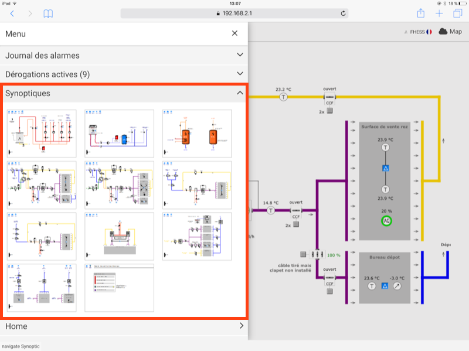Click the blue delta icon in Surface de vente rez
This screenshot has height=351, width=469.
[x=386, y=168]
